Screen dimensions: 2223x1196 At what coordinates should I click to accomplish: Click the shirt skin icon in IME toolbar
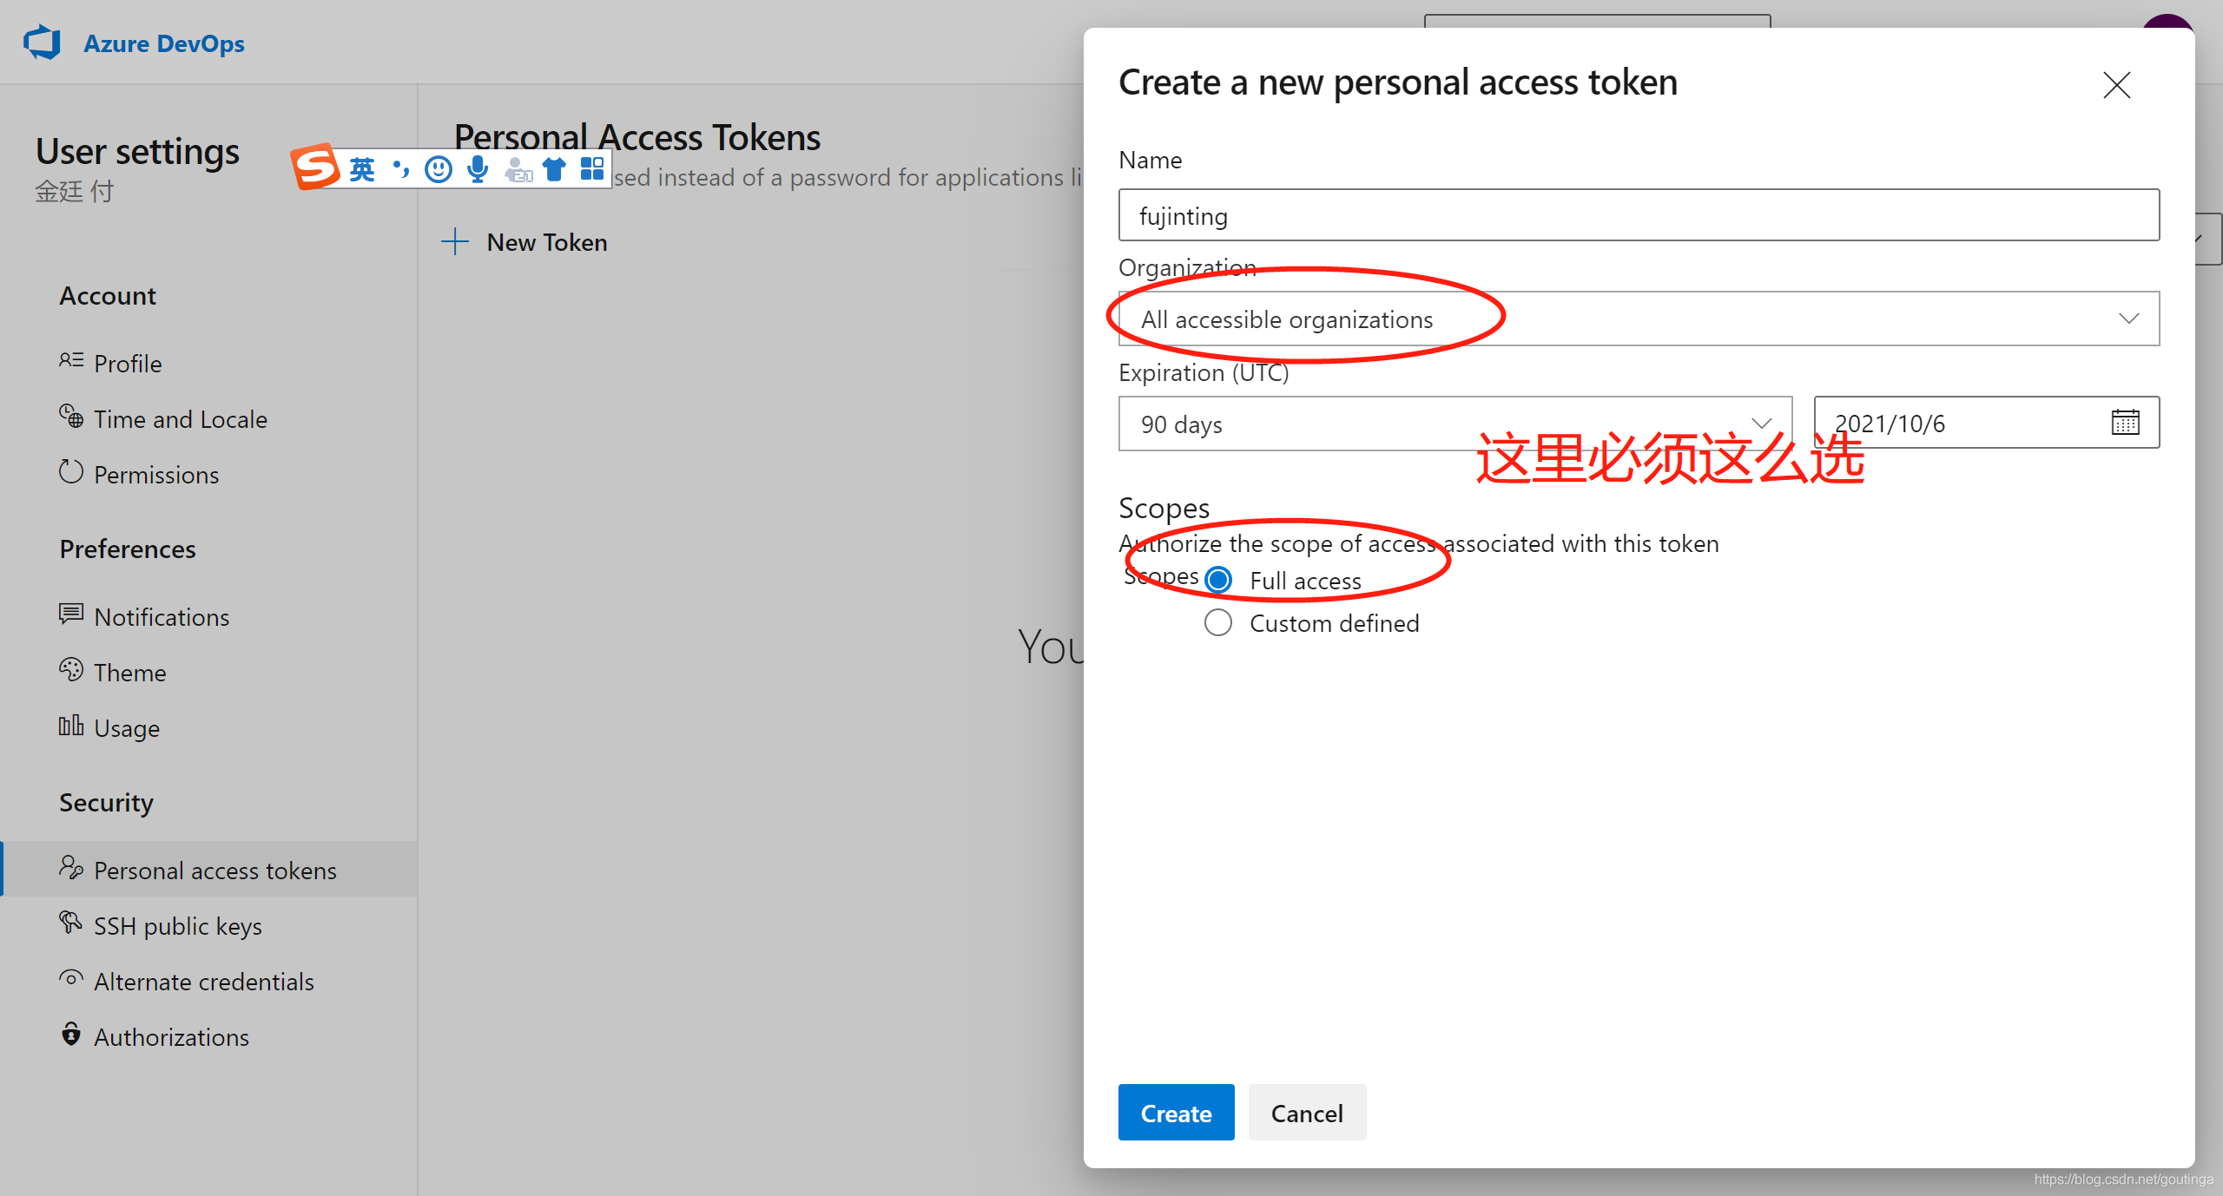click(x=554, y=169)
